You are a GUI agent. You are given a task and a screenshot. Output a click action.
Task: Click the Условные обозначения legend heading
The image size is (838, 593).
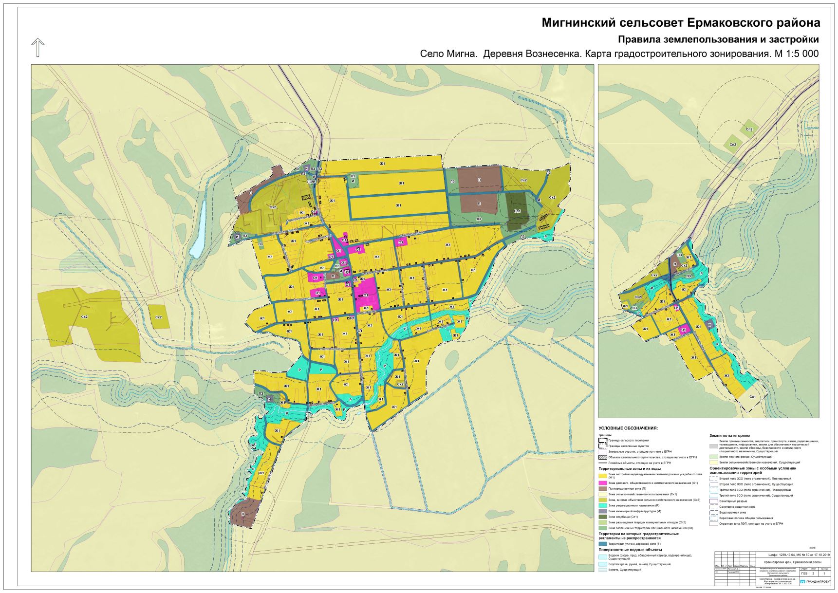click(x=628, y=428)
